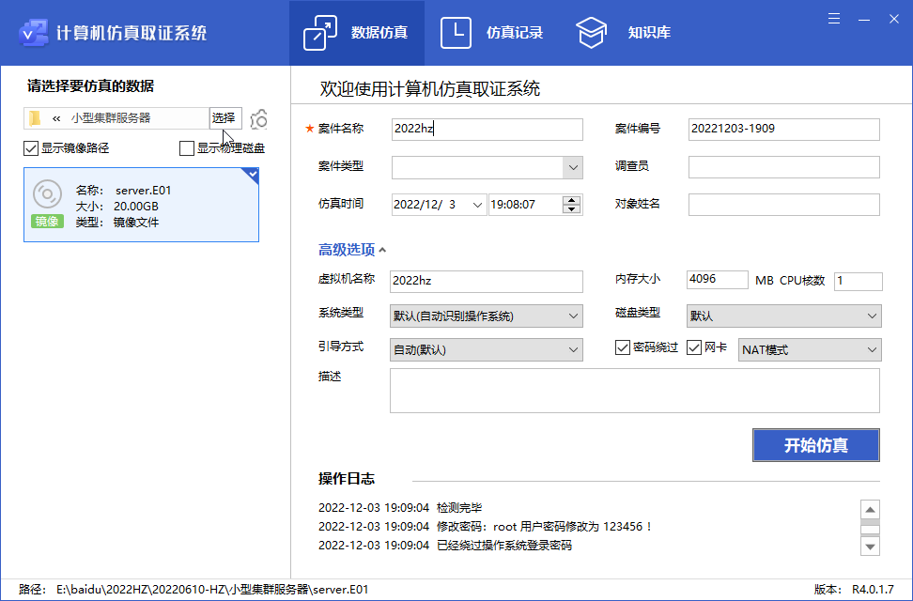This screenshot has width=913, height=601.
Task: Toggle the 网卡 checkbox
Action: (693, 347)
